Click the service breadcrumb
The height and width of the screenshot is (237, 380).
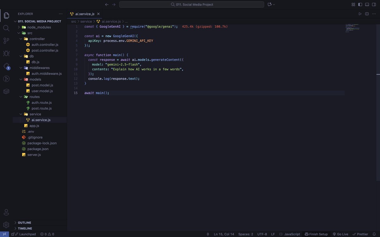click(x=86, y=21)
